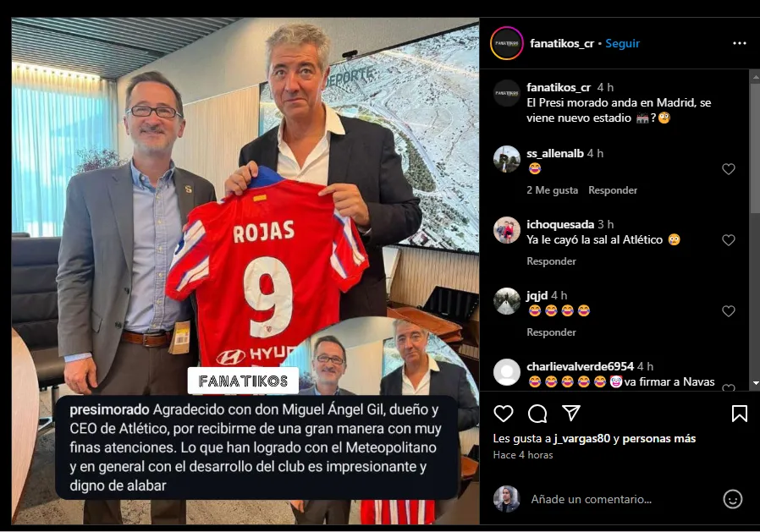Open fanatikos_cr profile avatar in header
Viewport: 760px width, 532px height.
click(507, 44)
